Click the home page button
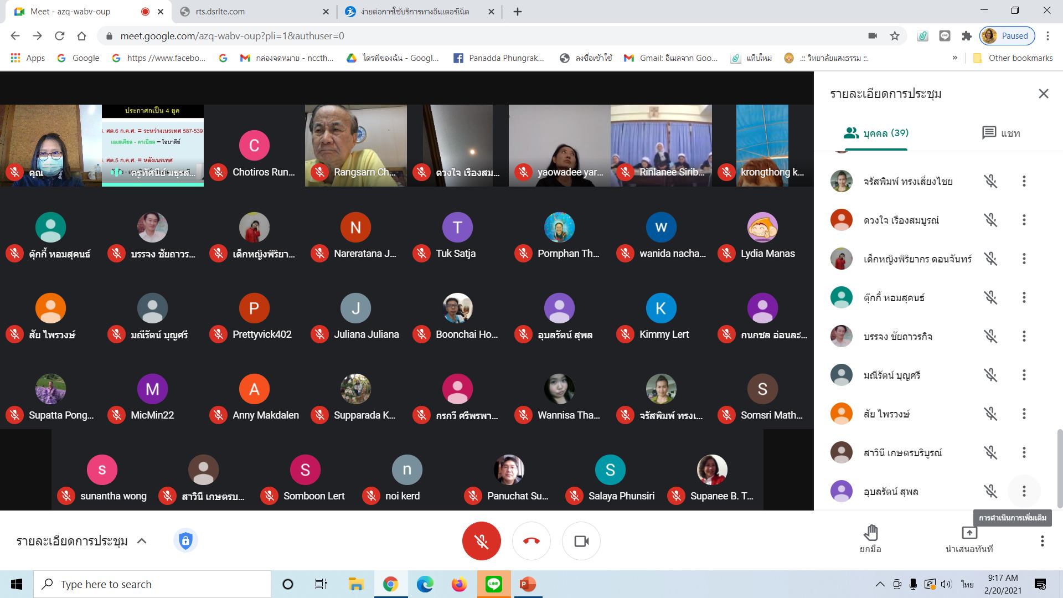 point(81,36)
